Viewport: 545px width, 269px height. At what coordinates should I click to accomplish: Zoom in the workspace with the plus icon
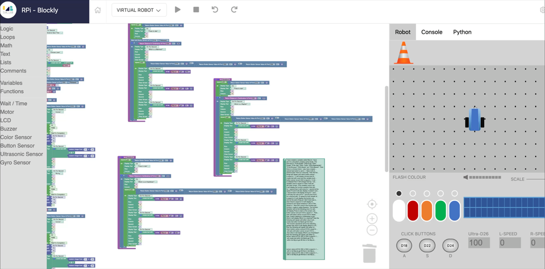click(x=372, y=218)
